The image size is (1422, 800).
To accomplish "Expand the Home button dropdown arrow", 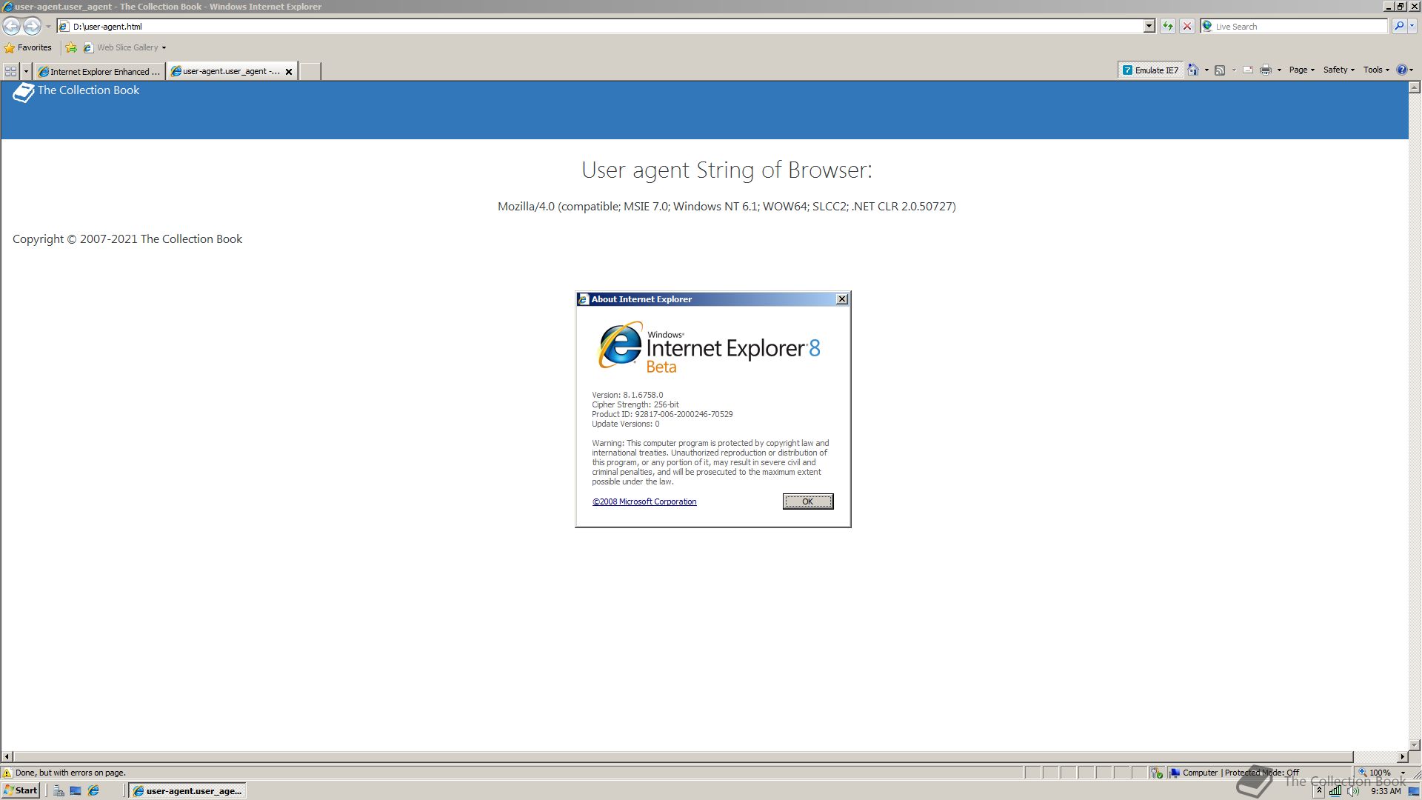I will click(1206, 70).
